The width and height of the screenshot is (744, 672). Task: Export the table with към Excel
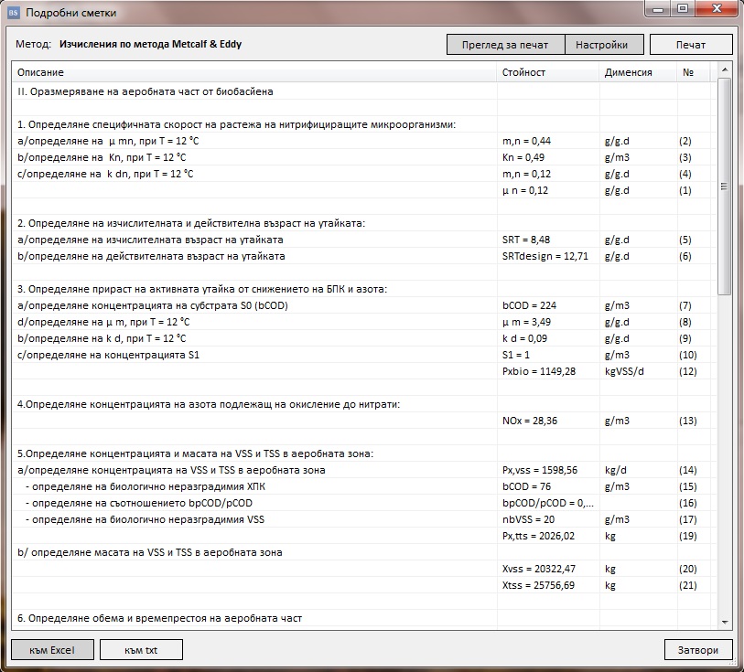tap(51, 650)
